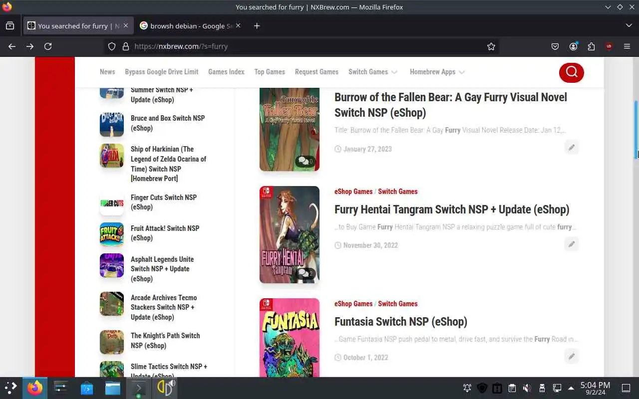Open the notifications bell in system tray
Screen dimensions: 639x399
click(x=467, y=388)
